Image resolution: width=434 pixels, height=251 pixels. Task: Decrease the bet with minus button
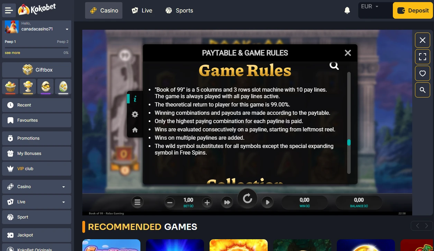click(169, 203)
